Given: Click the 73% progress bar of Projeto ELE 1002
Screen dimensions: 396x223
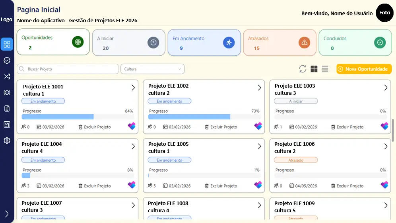Looking at the screenshot, I should pyautogui.click(x=204, y=117).
